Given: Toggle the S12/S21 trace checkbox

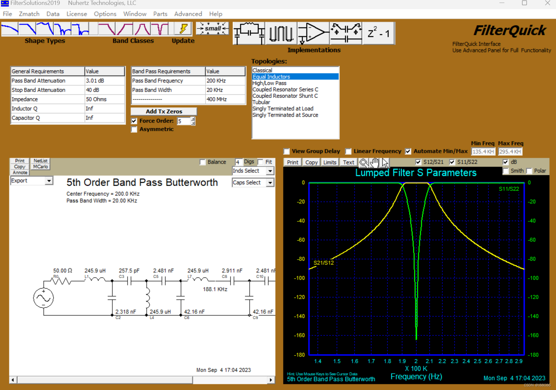Looking at the screenshot, I should click(418, 162).
